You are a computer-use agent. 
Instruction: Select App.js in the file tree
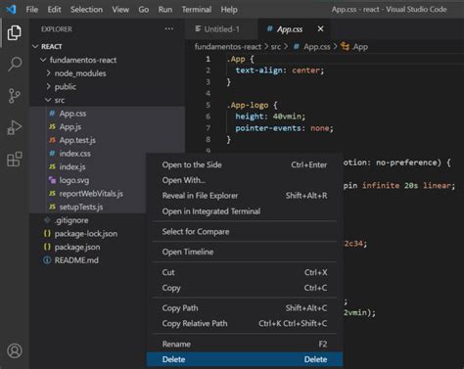[x=70, y=127]
